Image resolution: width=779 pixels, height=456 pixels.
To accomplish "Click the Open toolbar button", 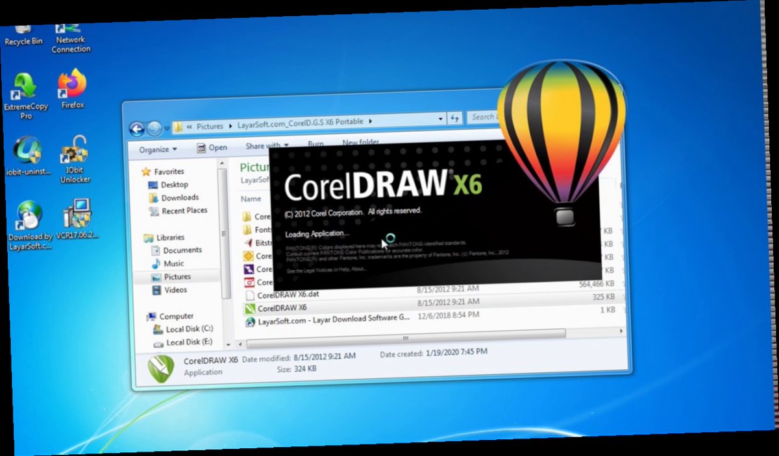I will tap(212, 148).
